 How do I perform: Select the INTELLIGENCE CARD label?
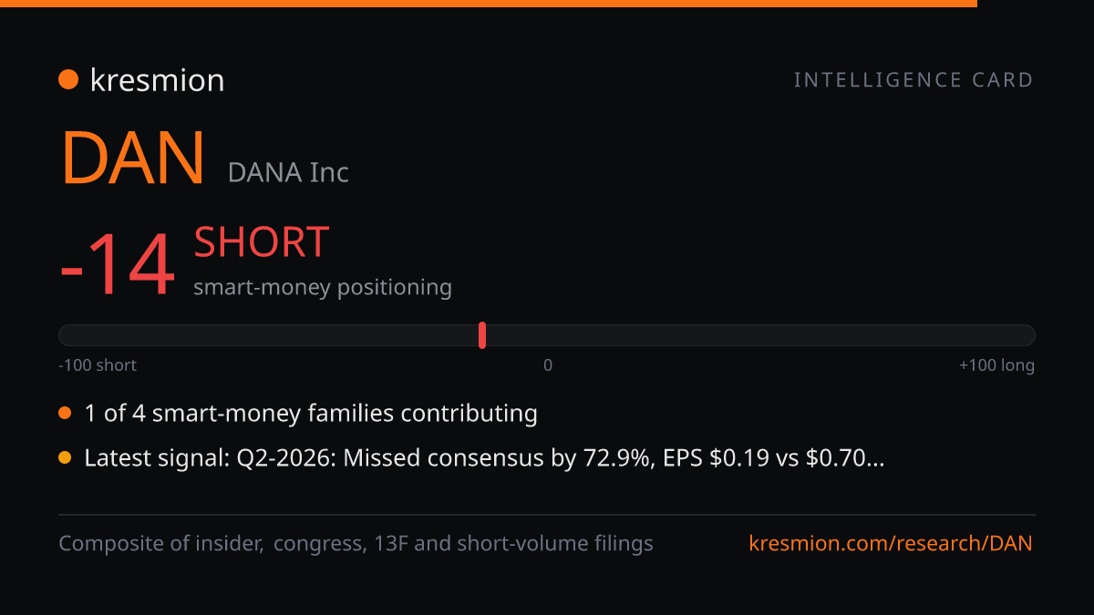[913, 80]
